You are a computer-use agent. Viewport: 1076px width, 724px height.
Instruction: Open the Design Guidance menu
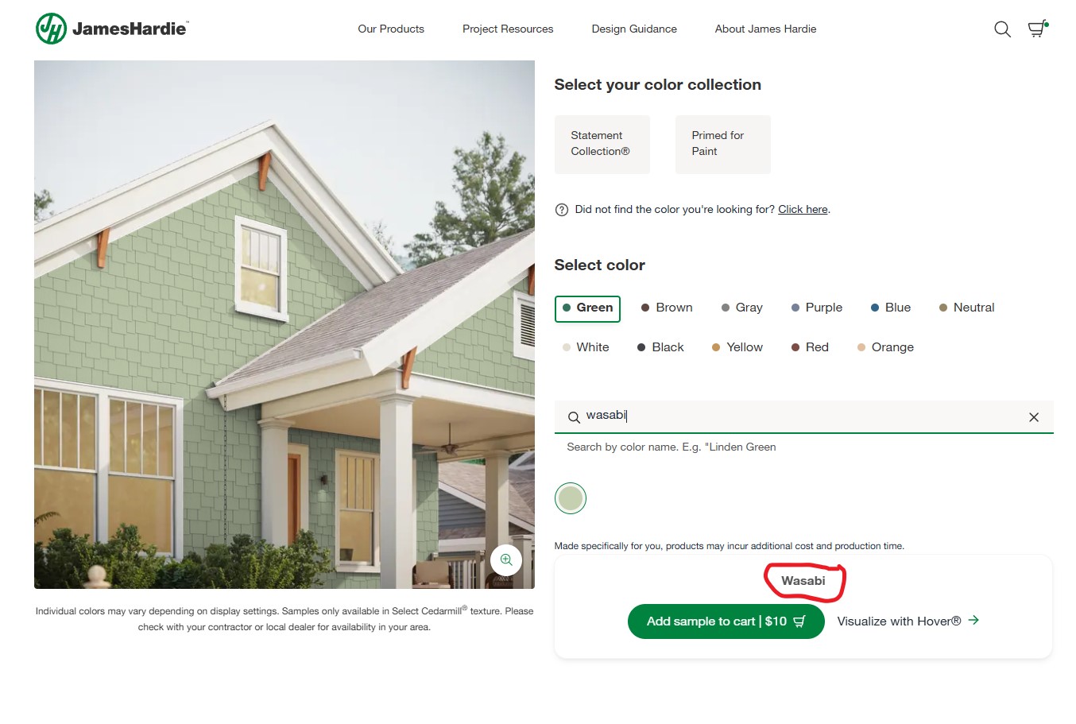[x=634, y=29]
